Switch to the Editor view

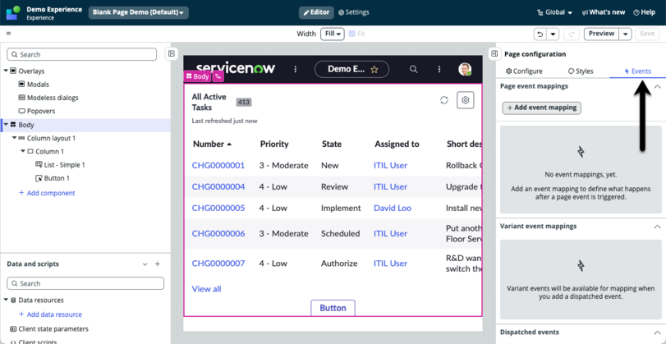tap(316, 12)
